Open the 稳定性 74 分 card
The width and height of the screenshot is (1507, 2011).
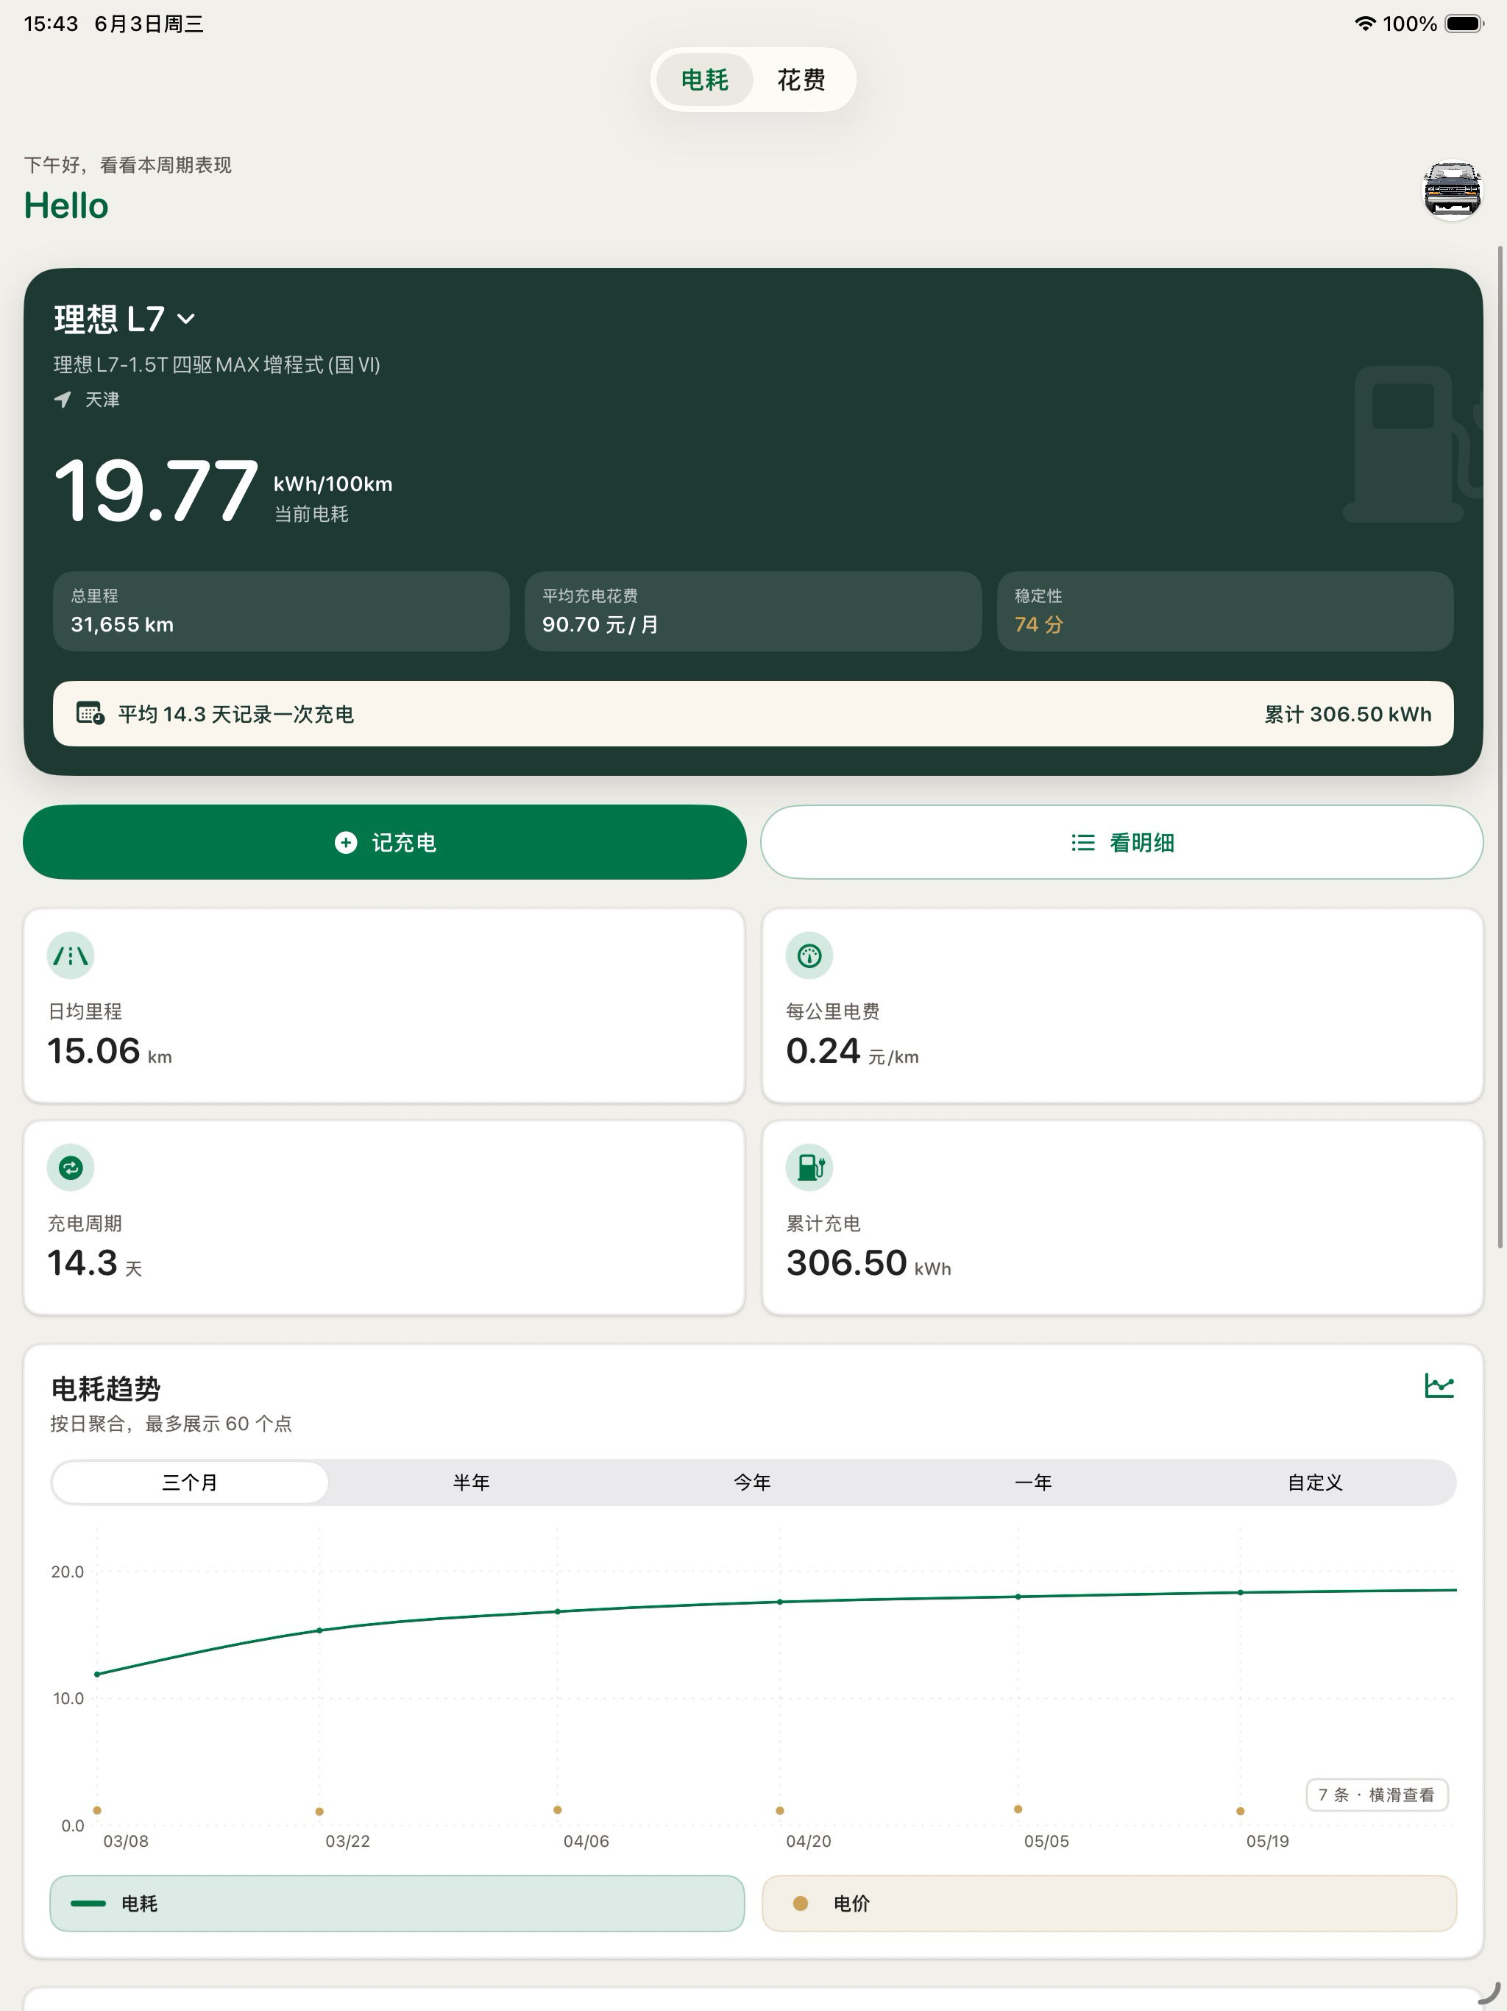pyautogui.click(x=1224, y=611)
